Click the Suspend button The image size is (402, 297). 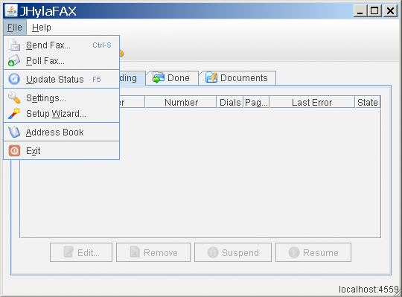click(x=233, y=252)
